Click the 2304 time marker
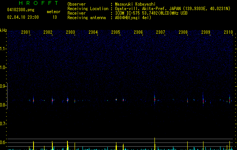 (x=93, y=32)
